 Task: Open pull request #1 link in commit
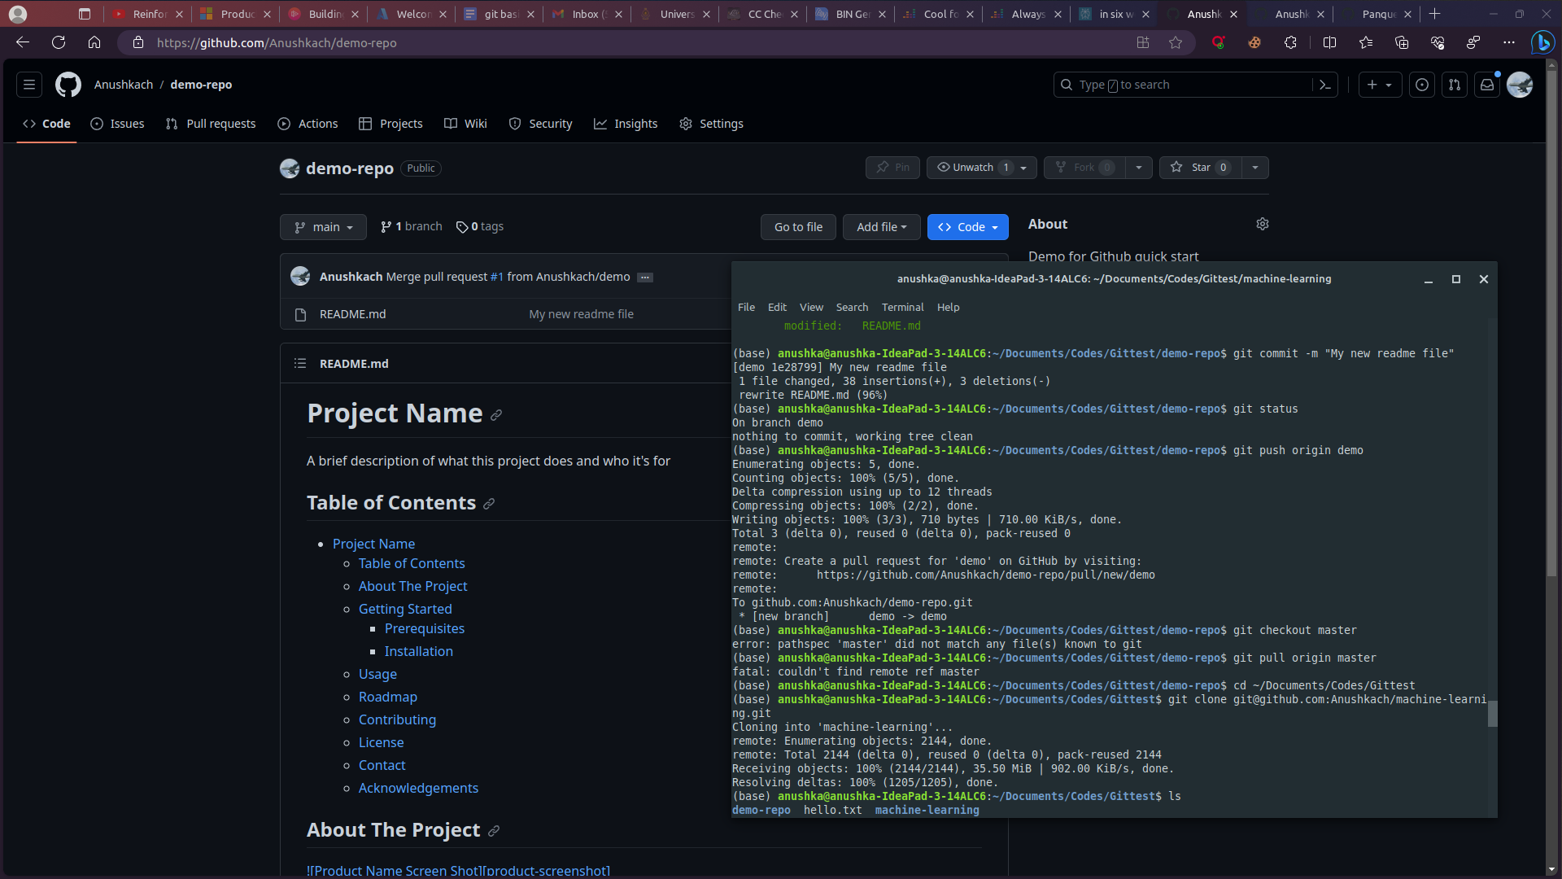[497, 277]
